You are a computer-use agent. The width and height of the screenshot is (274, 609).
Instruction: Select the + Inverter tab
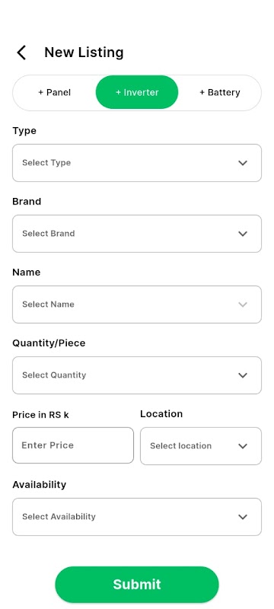137,92
